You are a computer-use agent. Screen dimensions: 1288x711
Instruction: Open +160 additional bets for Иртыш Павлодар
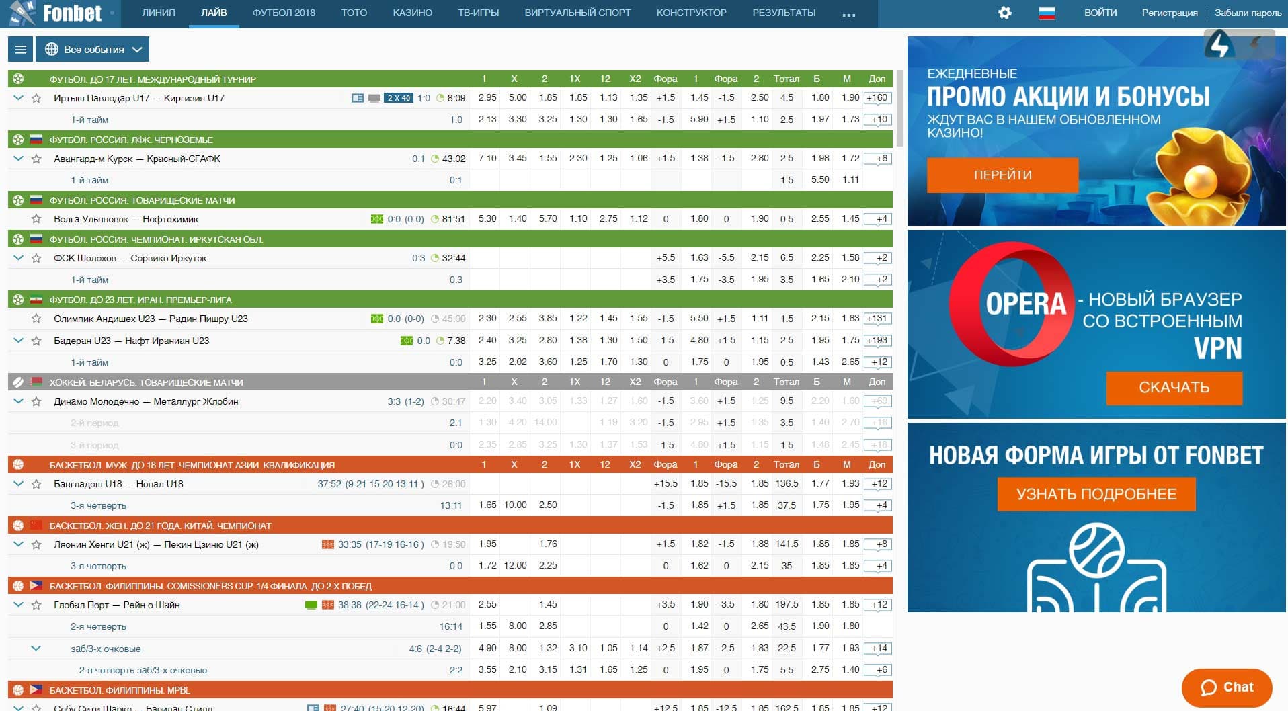tap(877, 98)
